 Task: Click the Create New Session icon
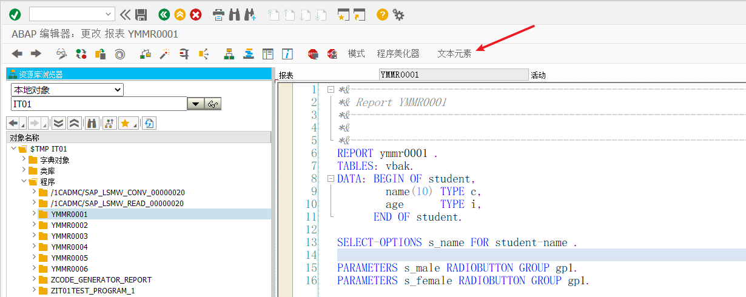pos(344,14)
